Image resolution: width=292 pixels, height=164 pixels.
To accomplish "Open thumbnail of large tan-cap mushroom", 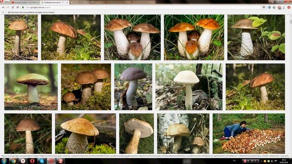I will (x=85, y=133).
